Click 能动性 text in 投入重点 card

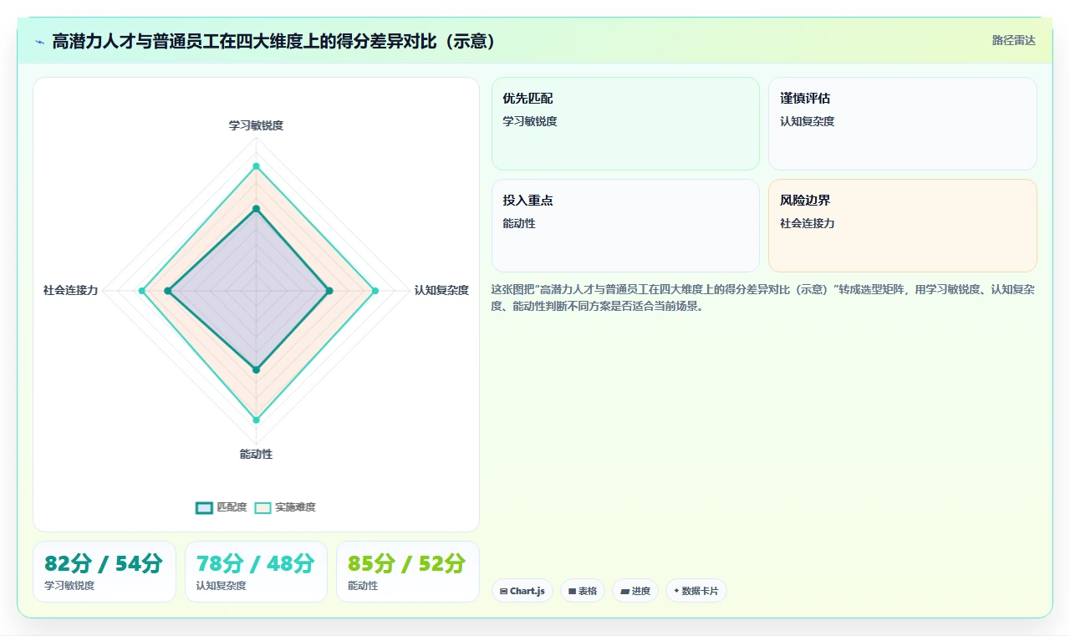[x=519, y=223]
